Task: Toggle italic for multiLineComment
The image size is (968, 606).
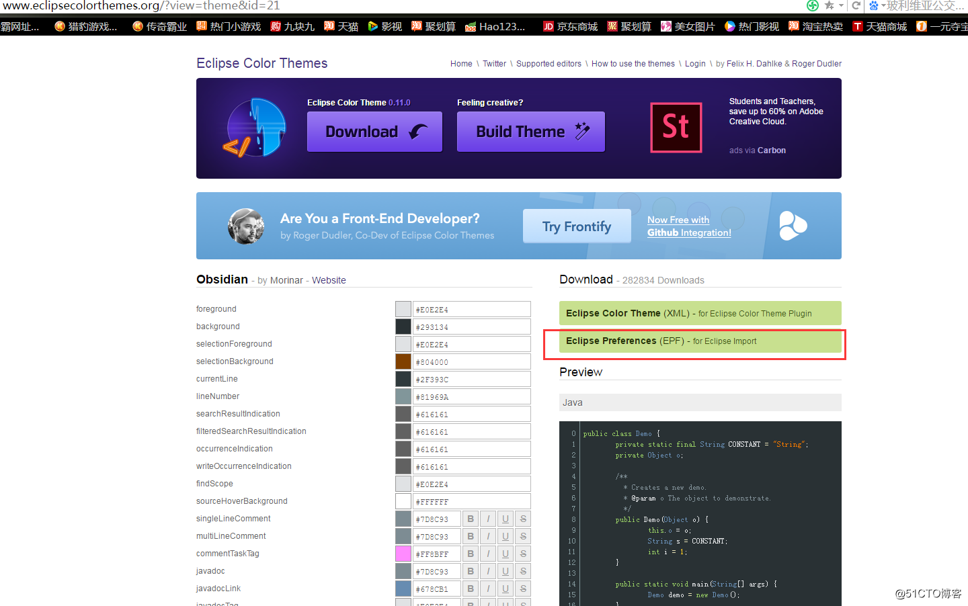Action: (488, 536)
